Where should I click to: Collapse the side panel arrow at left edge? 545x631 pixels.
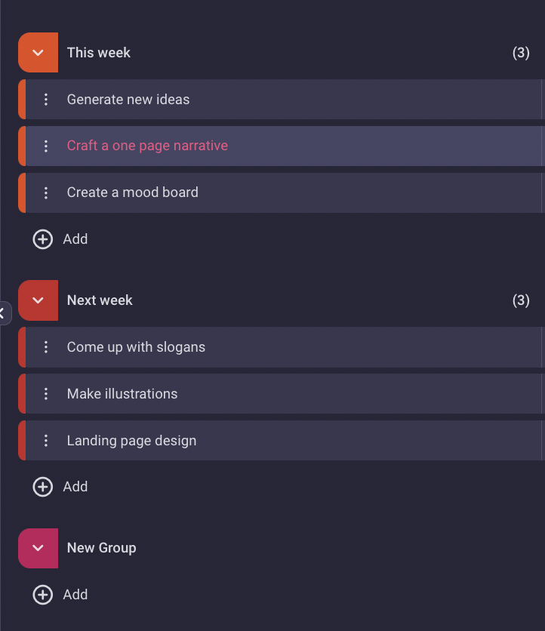(3, 312)
